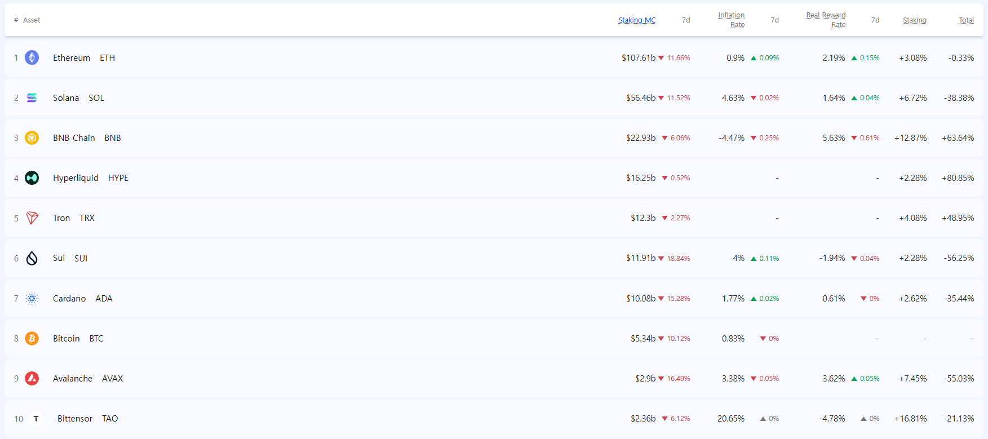
Task: Click the Asset column header
Action: [32, 20]
